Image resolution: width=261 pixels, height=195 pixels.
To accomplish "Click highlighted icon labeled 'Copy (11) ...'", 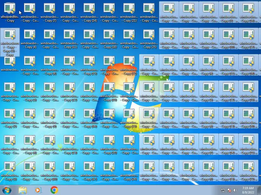I will coord(228,65).
